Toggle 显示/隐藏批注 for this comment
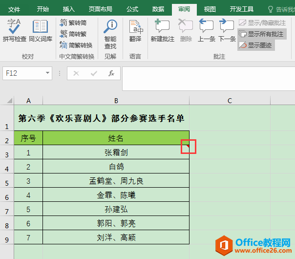295x259 pixels. 262,23
